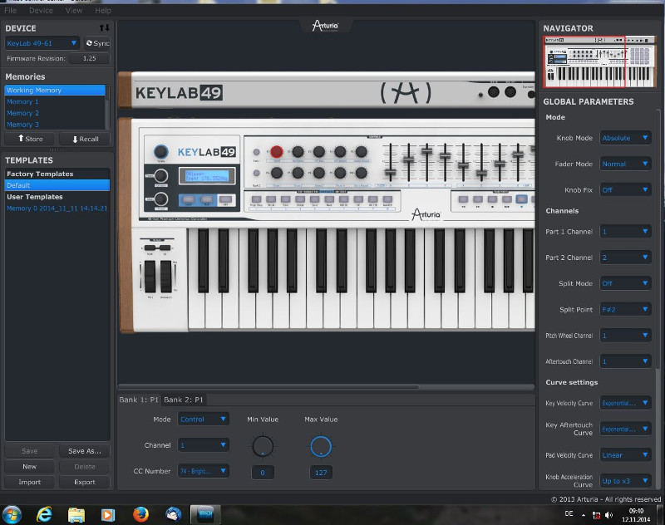The image size is (665, 525).
Task: Open the Device menu
Action: pyautogui.click(x=41, y=10)
